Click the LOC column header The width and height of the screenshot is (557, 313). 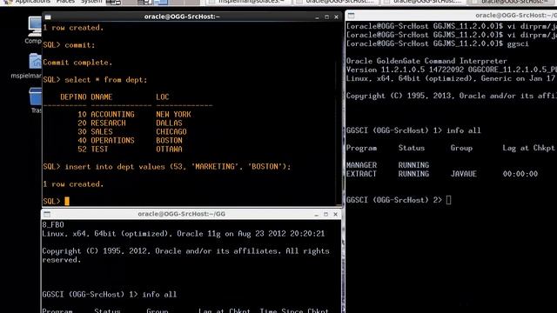click(163, 97)
